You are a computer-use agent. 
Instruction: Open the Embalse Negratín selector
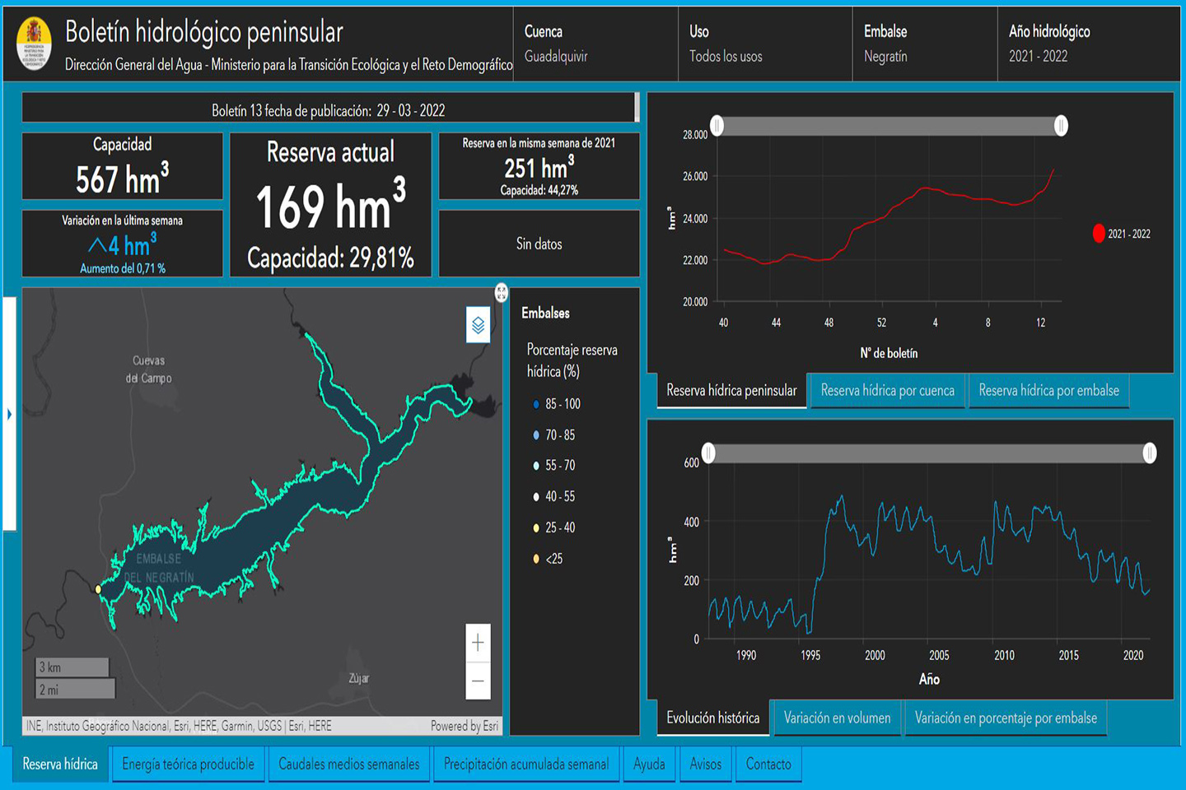(x=923, y=44)
